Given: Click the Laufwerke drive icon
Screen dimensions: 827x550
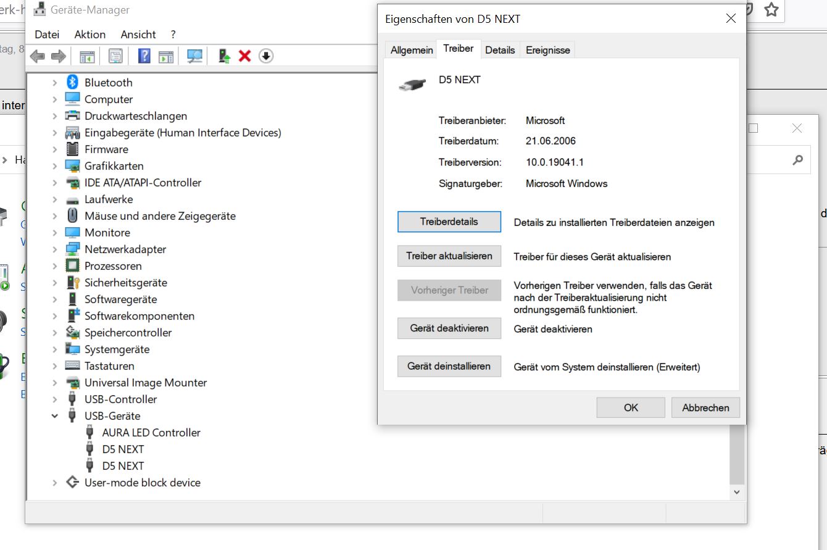Looking at the screenshot, I should [x=73, y=199].
